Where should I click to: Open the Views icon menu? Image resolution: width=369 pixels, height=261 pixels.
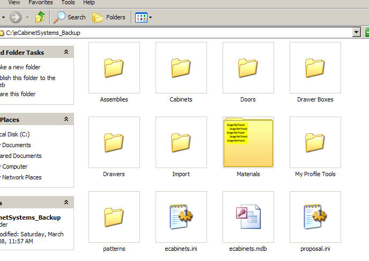tap(141, 17)
